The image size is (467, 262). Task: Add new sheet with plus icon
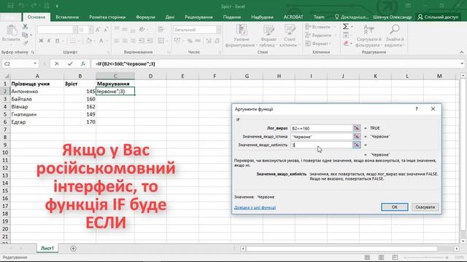point(73,248)
